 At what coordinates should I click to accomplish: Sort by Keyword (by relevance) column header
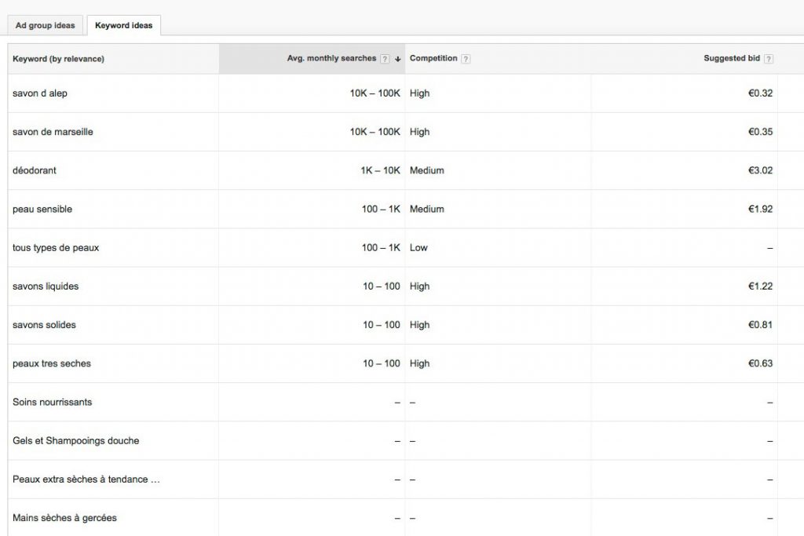tap(58, 59)
